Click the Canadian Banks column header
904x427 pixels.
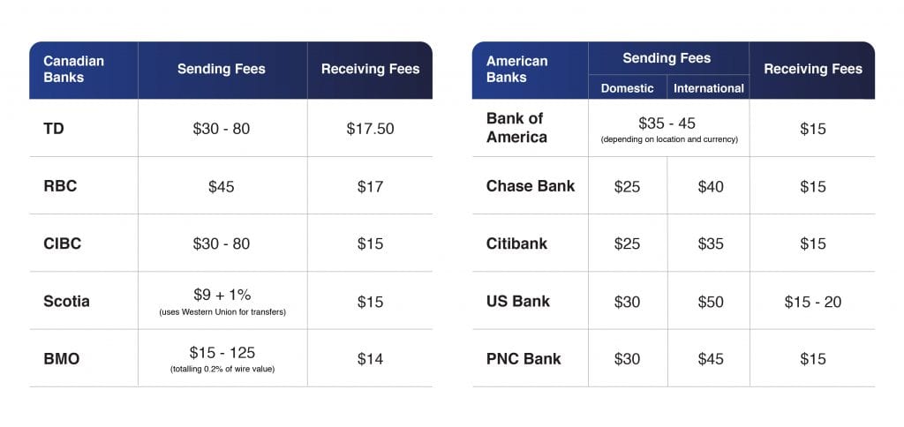pos(74,69)
